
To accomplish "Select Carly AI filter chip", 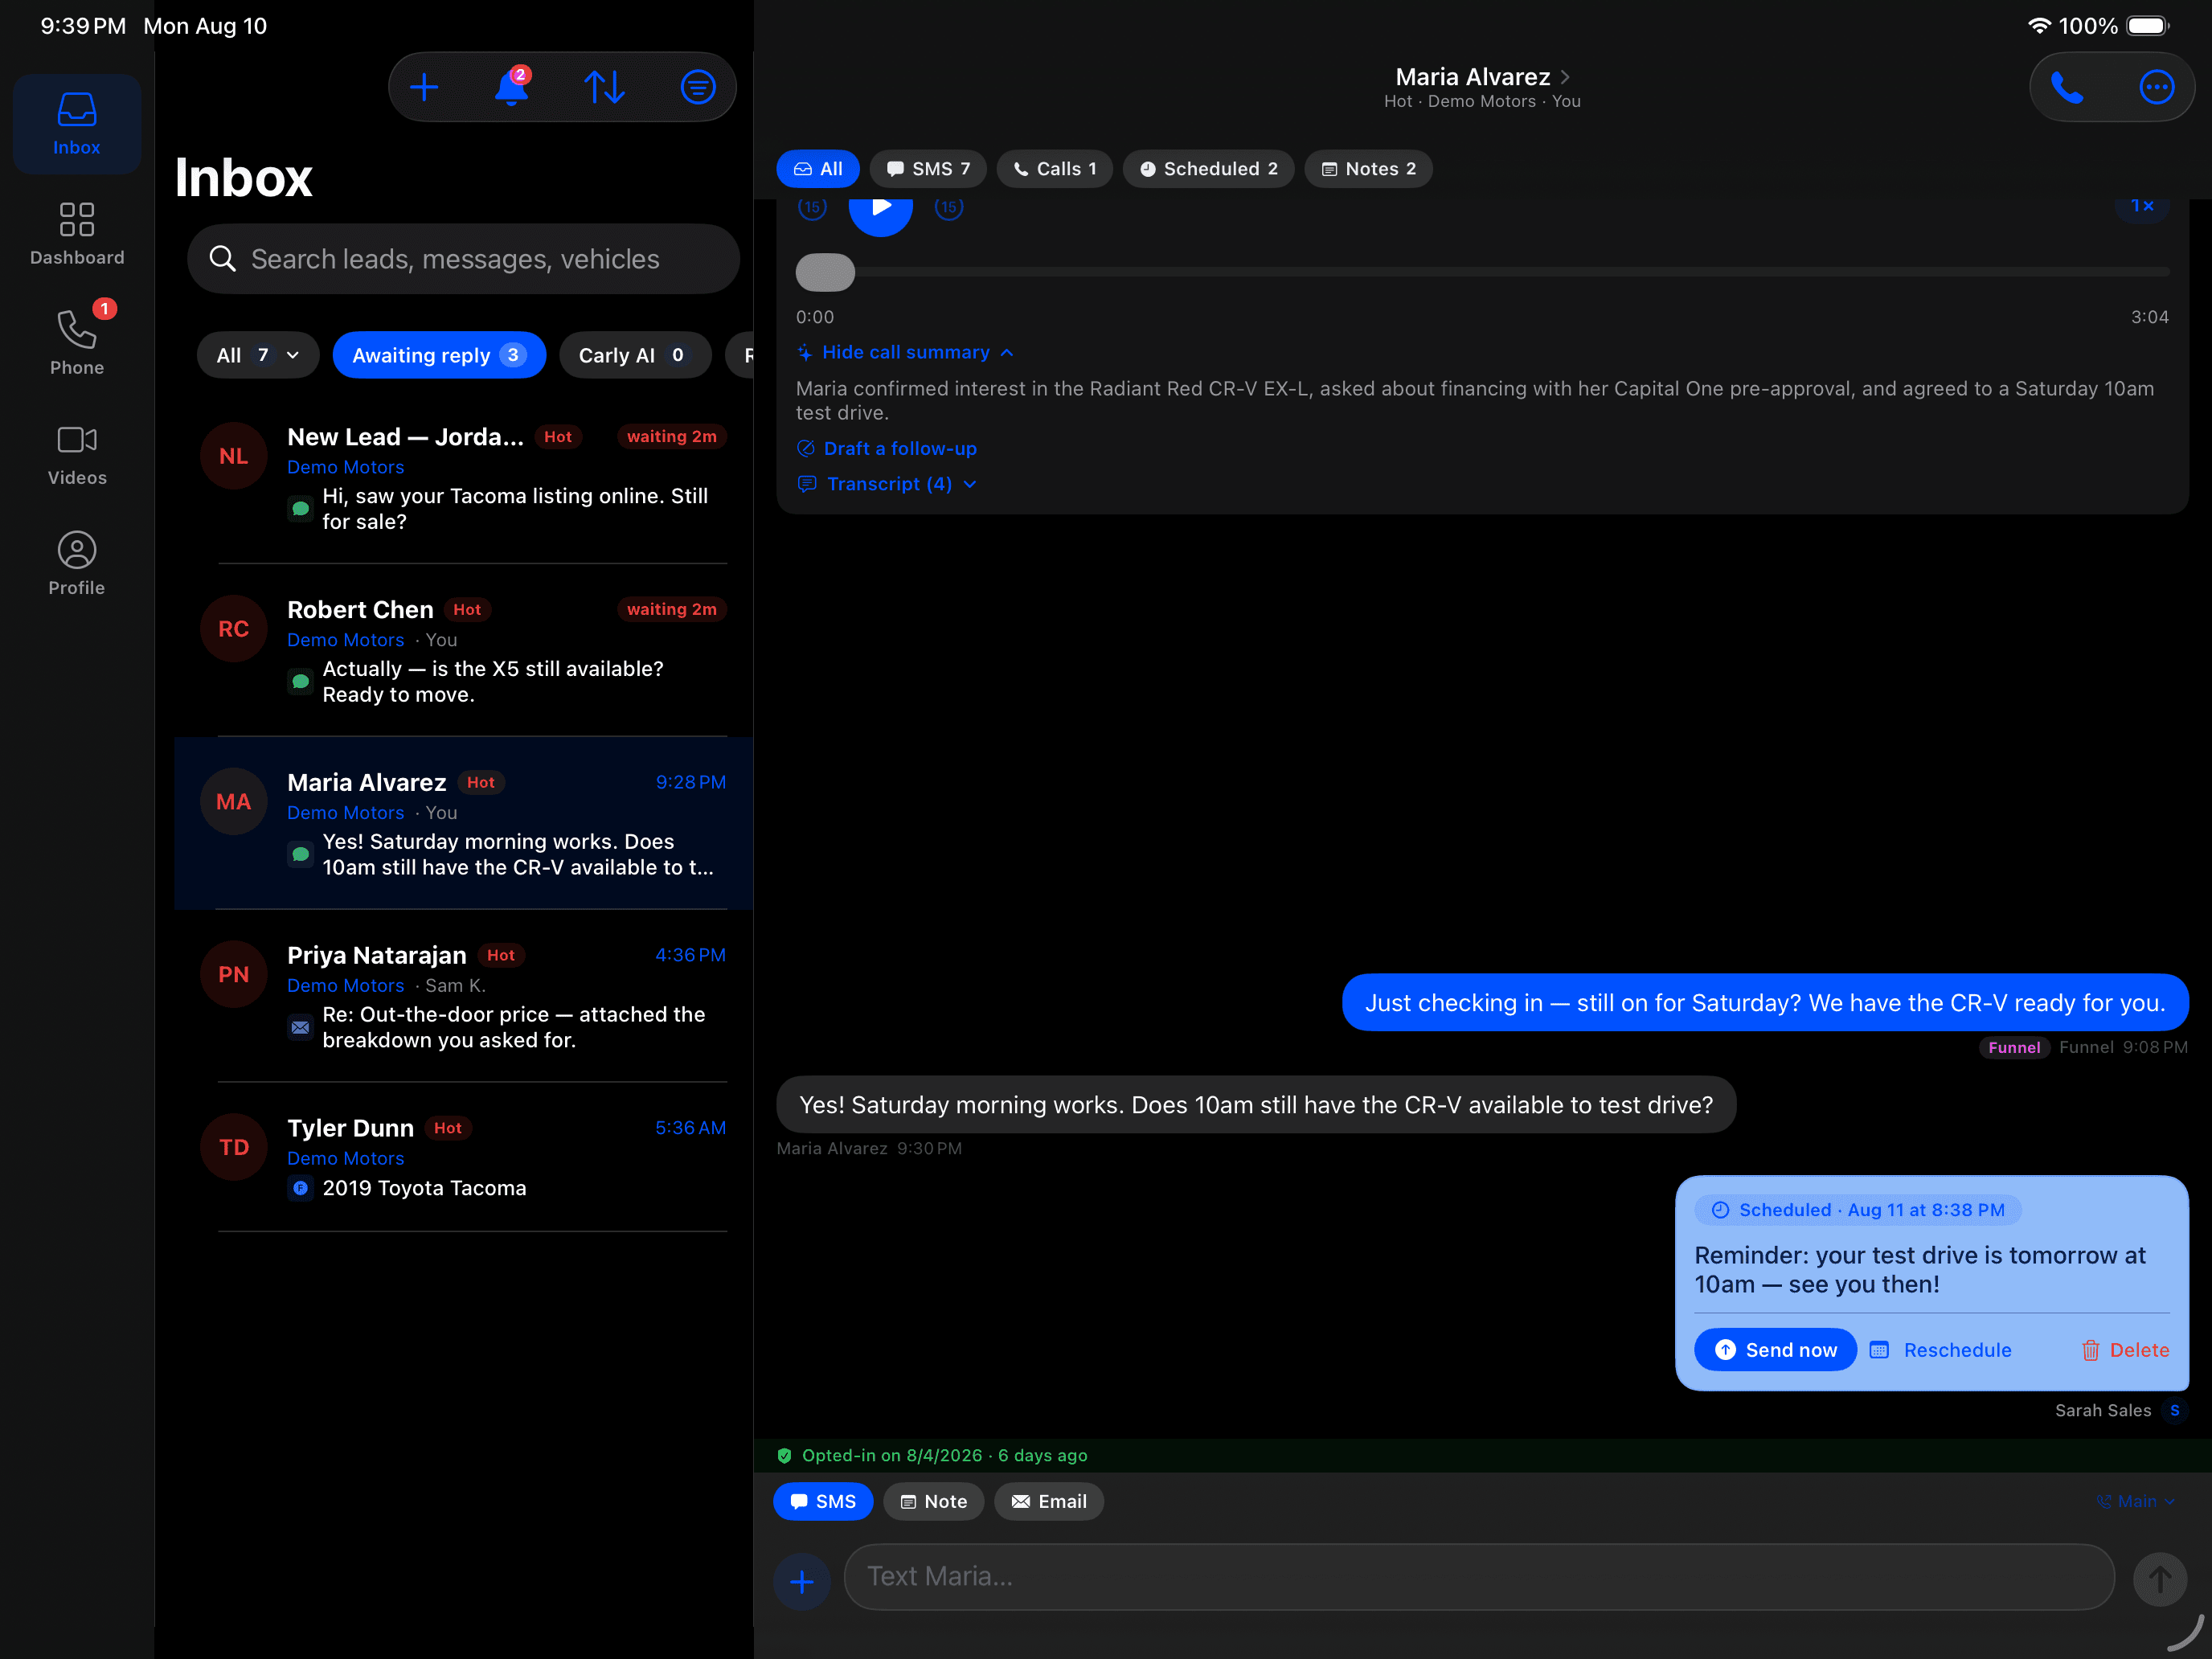I will [x=634, y=355].
